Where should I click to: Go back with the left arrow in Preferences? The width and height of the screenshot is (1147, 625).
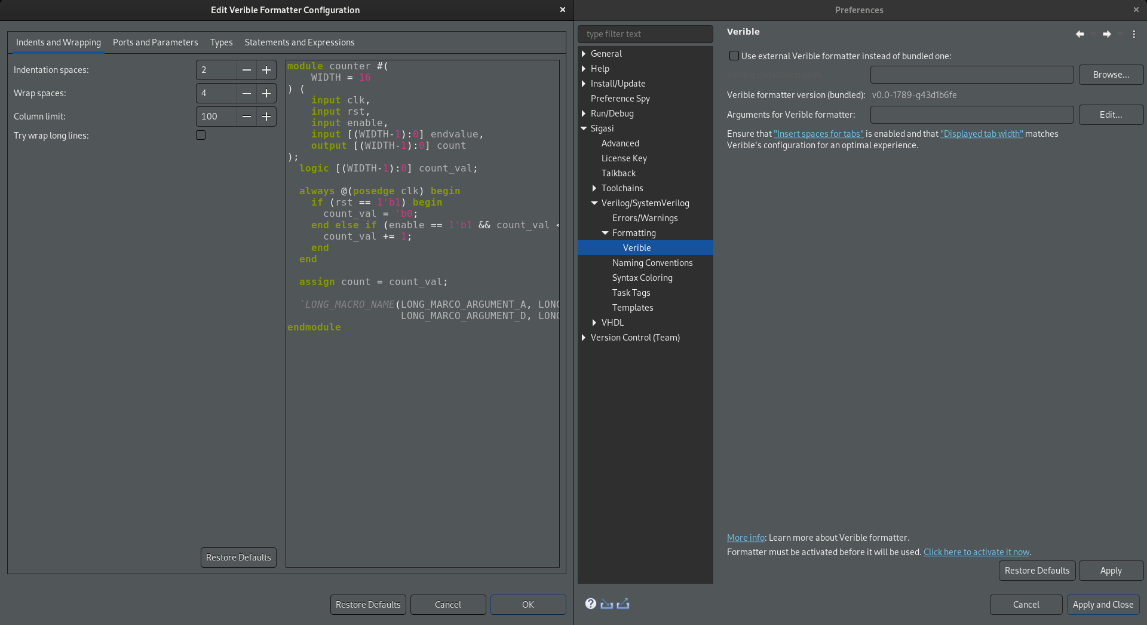1079,34
